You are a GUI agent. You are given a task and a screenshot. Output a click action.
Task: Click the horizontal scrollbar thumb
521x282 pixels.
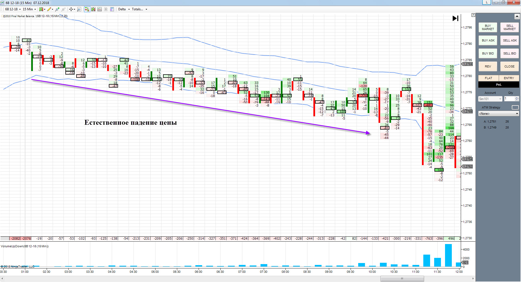[x=402, y=278]
